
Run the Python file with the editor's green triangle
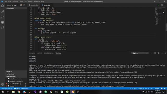(x=158, y=5)
